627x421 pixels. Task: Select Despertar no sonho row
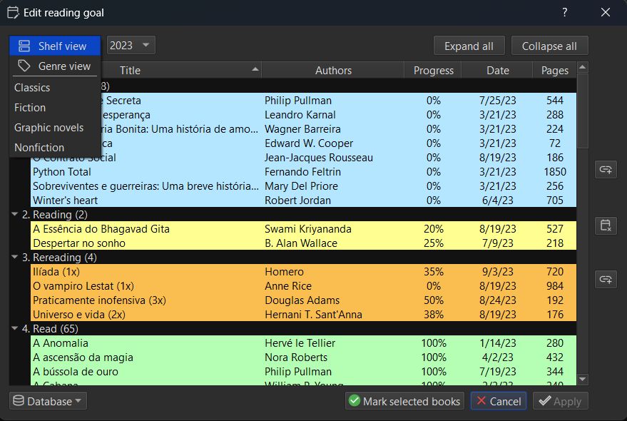point(303,243)
